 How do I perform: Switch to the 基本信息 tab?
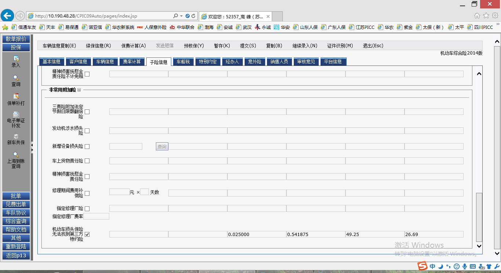point(52,61)
